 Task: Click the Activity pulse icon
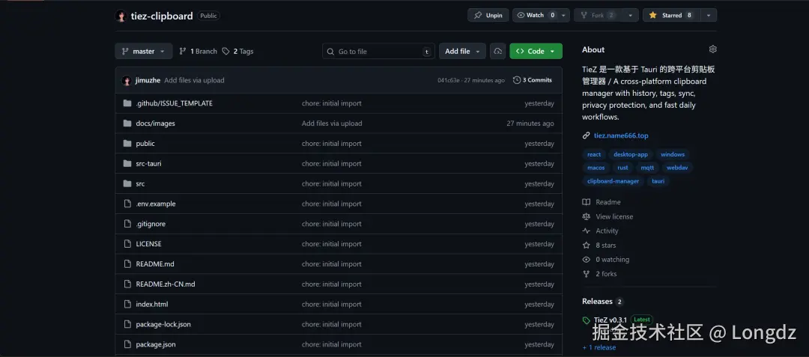pyautogui.click(x=587, y=231)
